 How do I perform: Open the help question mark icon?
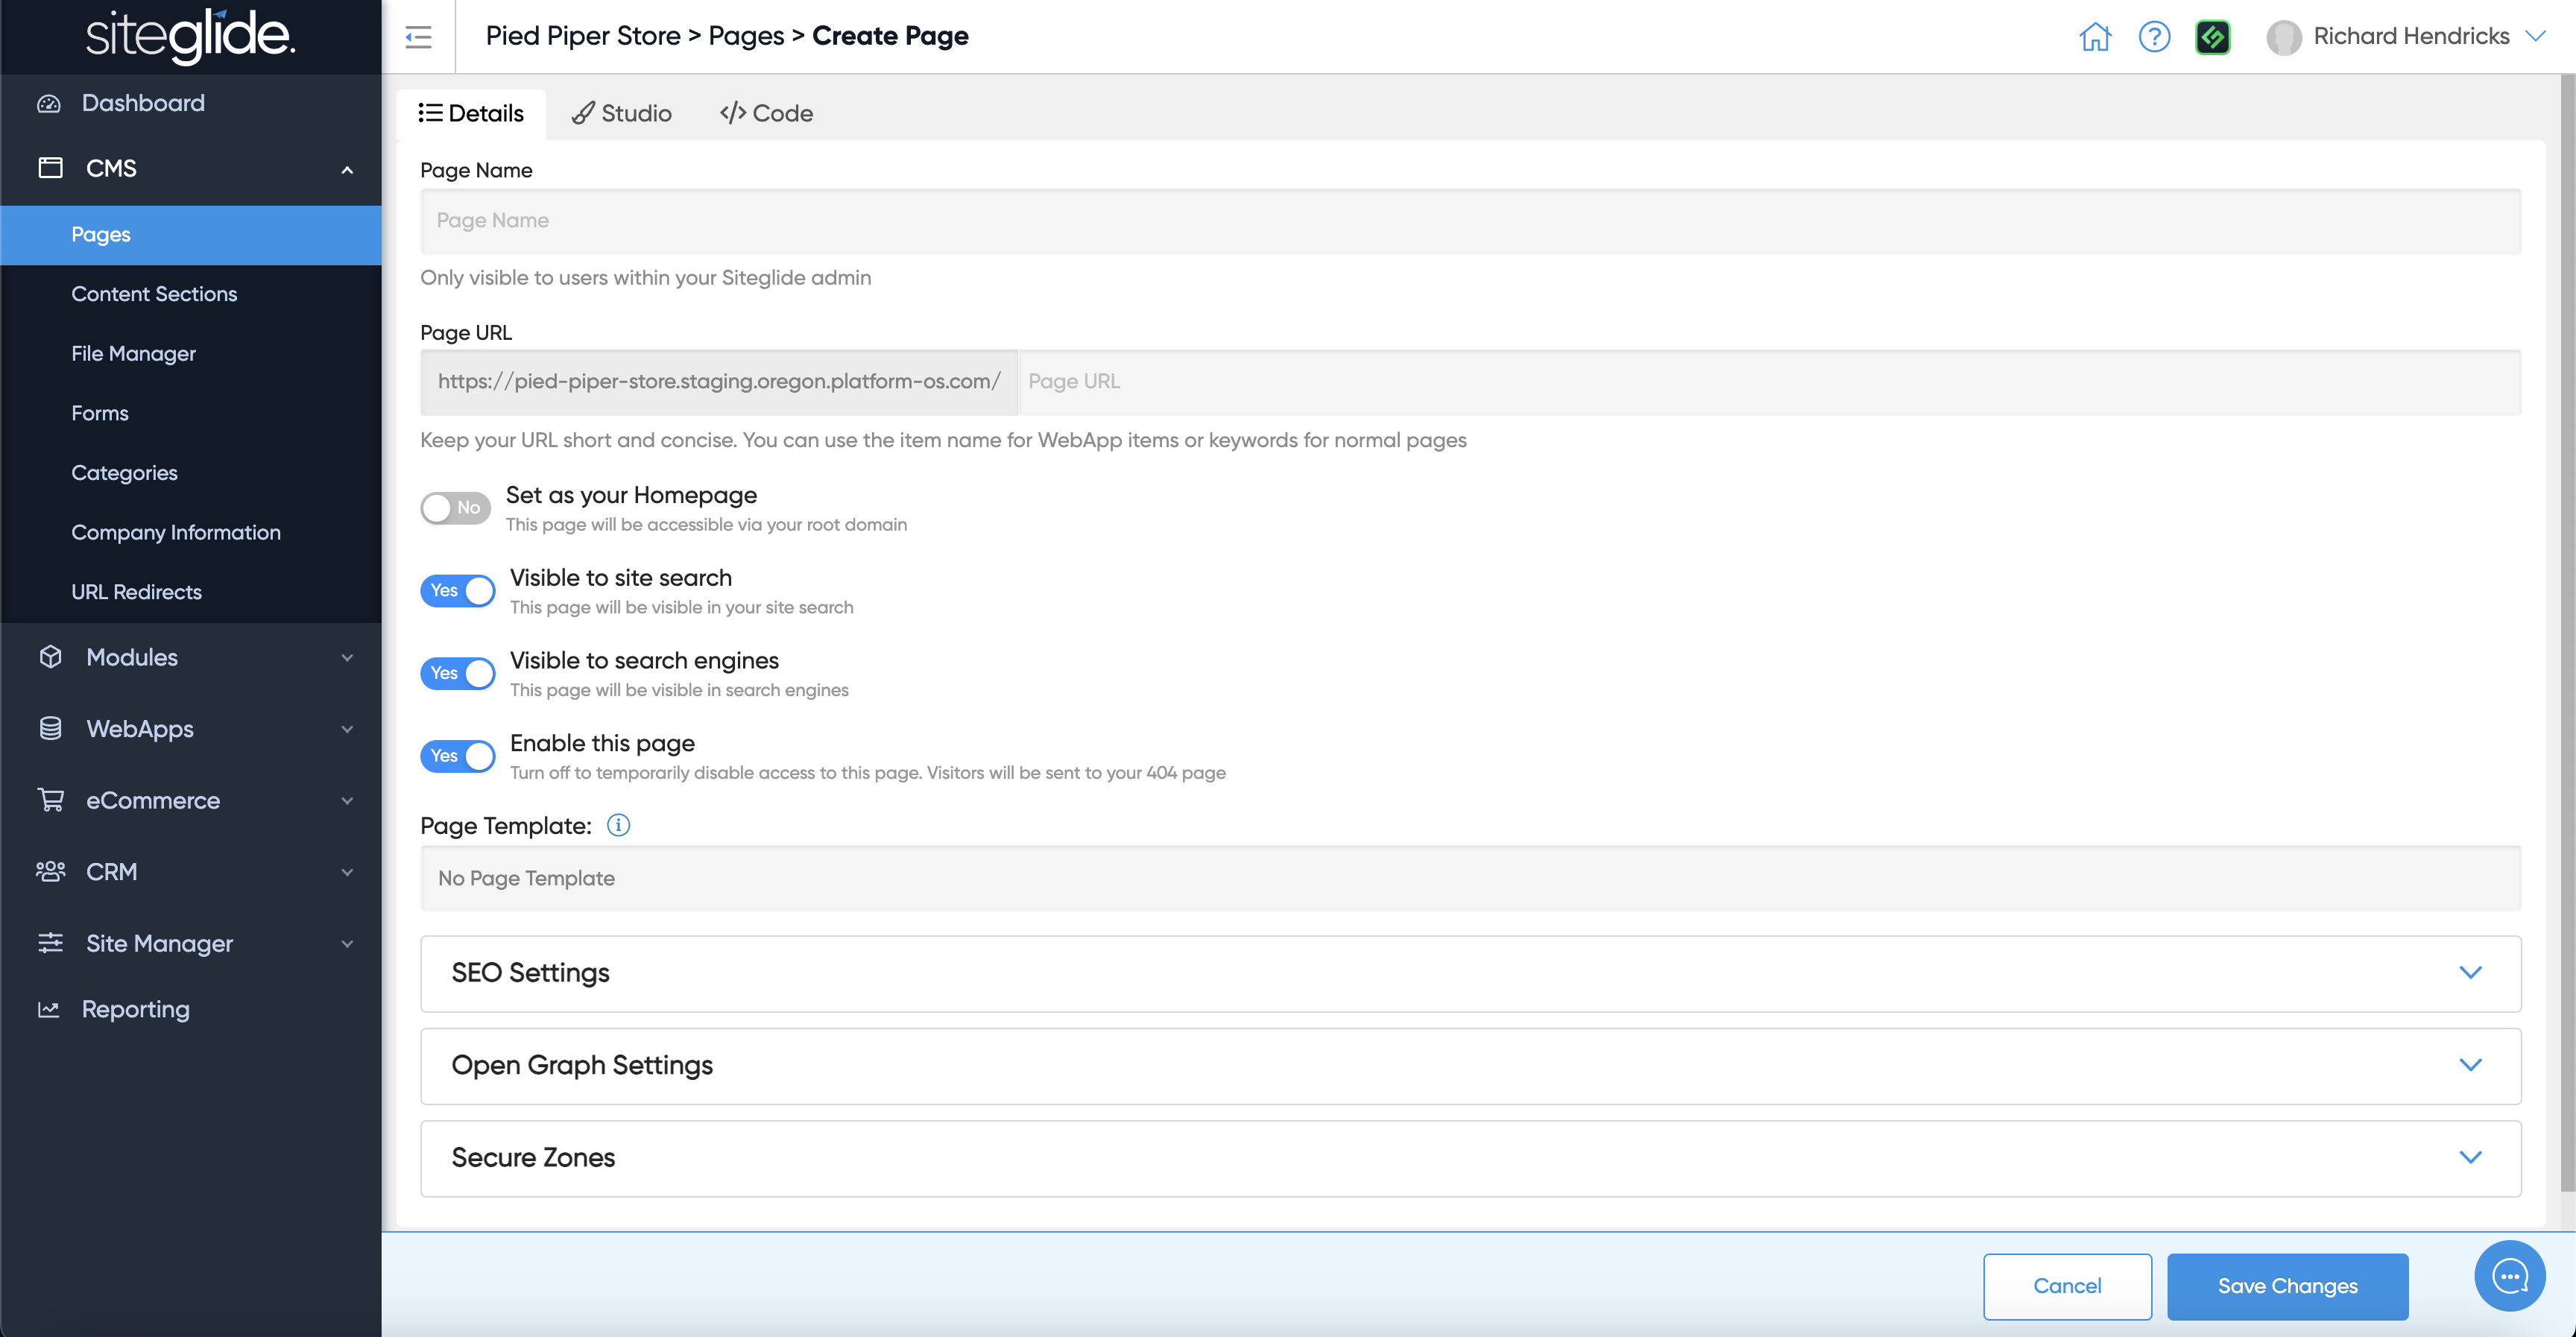(2153, 37)
